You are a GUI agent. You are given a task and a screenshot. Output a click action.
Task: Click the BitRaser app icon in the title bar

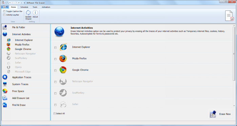pyautogui.click(x=3, y=3)
